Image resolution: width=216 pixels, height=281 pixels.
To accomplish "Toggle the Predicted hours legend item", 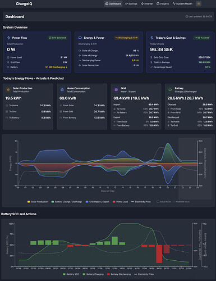I will click(181, 202).
